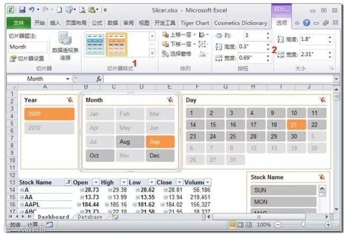Edit slicer size 宽度 field 2.31
345x236 pixels.
pyautogui.click(x=313, y=54)
